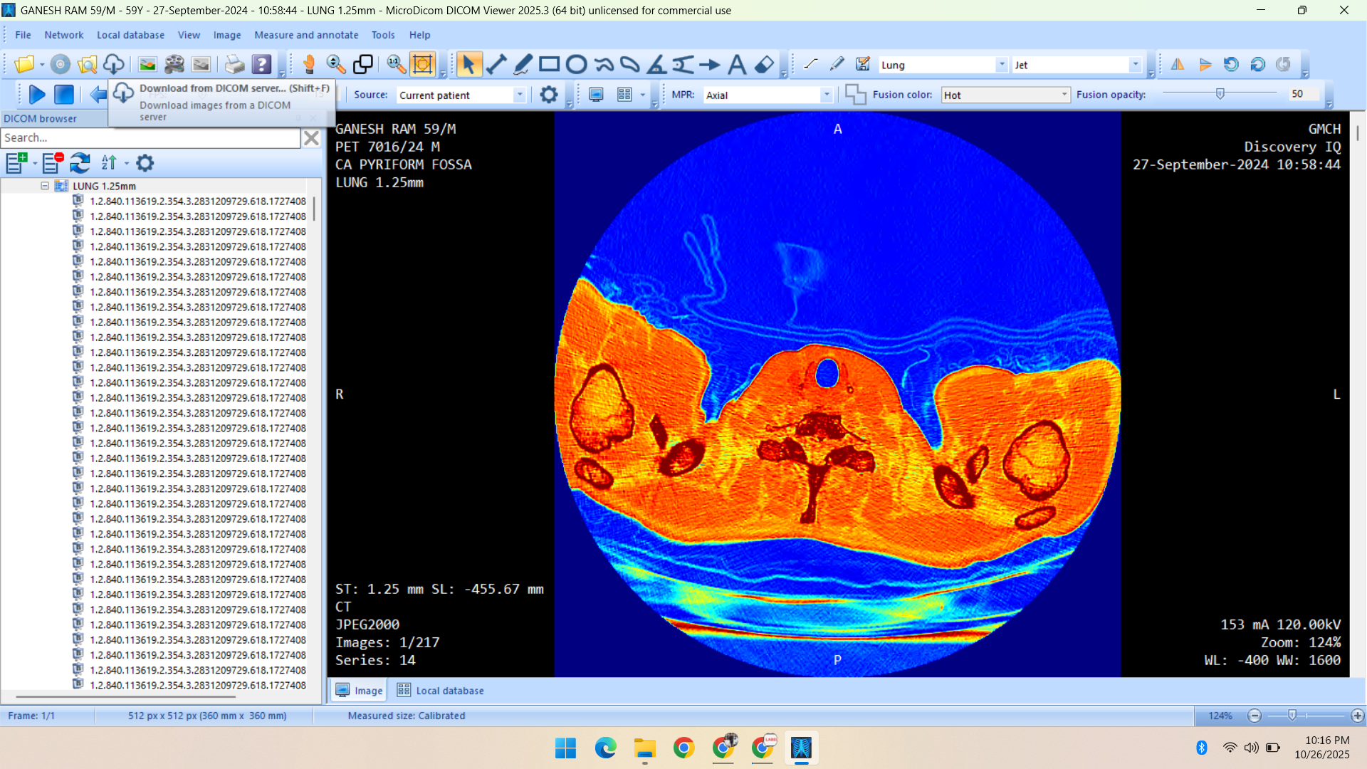
Task: Collapse the LUNG 1.25mm series tree
Action: pyautogui.click(x=45, y=186)
